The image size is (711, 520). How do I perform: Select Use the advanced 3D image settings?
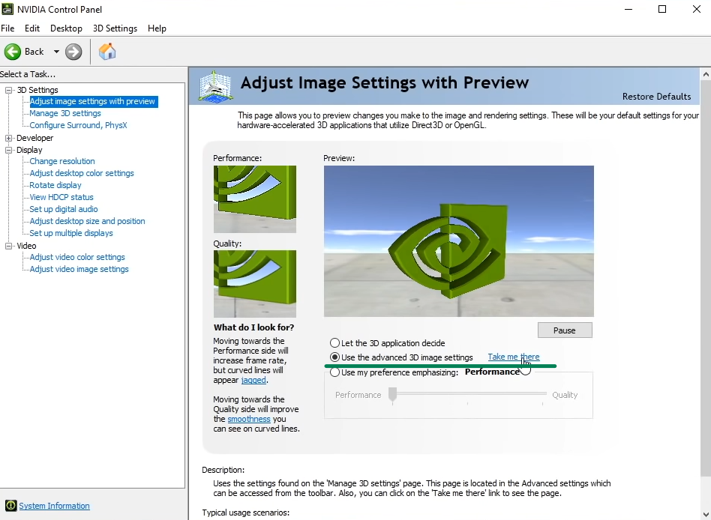coord(334,357)
